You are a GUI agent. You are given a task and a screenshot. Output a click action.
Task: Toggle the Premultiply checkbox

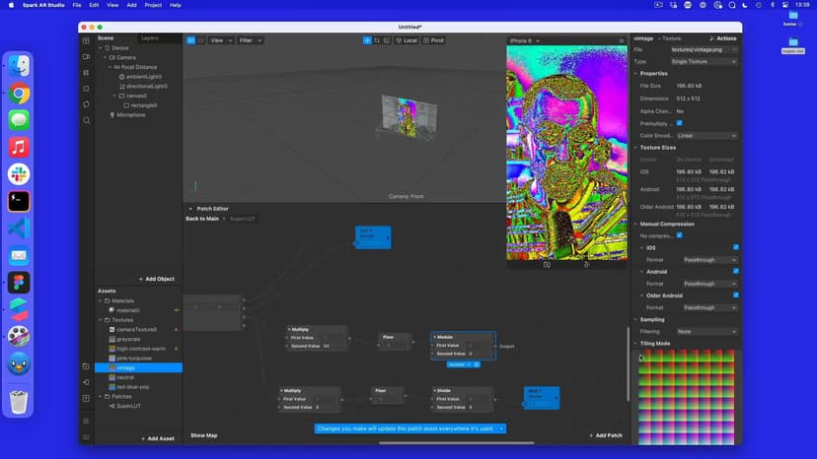(x=680, y=123)
